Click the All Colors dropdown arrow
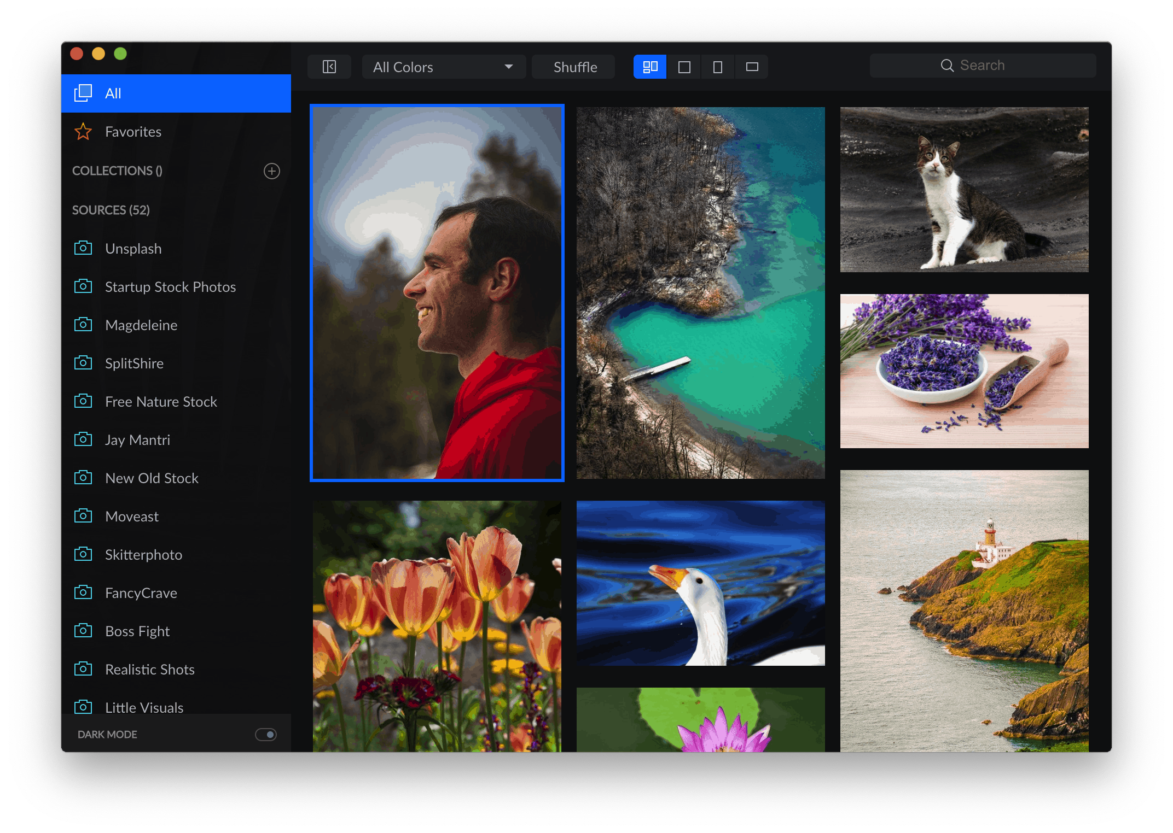Viewport: 1173px width, 833px height. click(x=508, y=67)
